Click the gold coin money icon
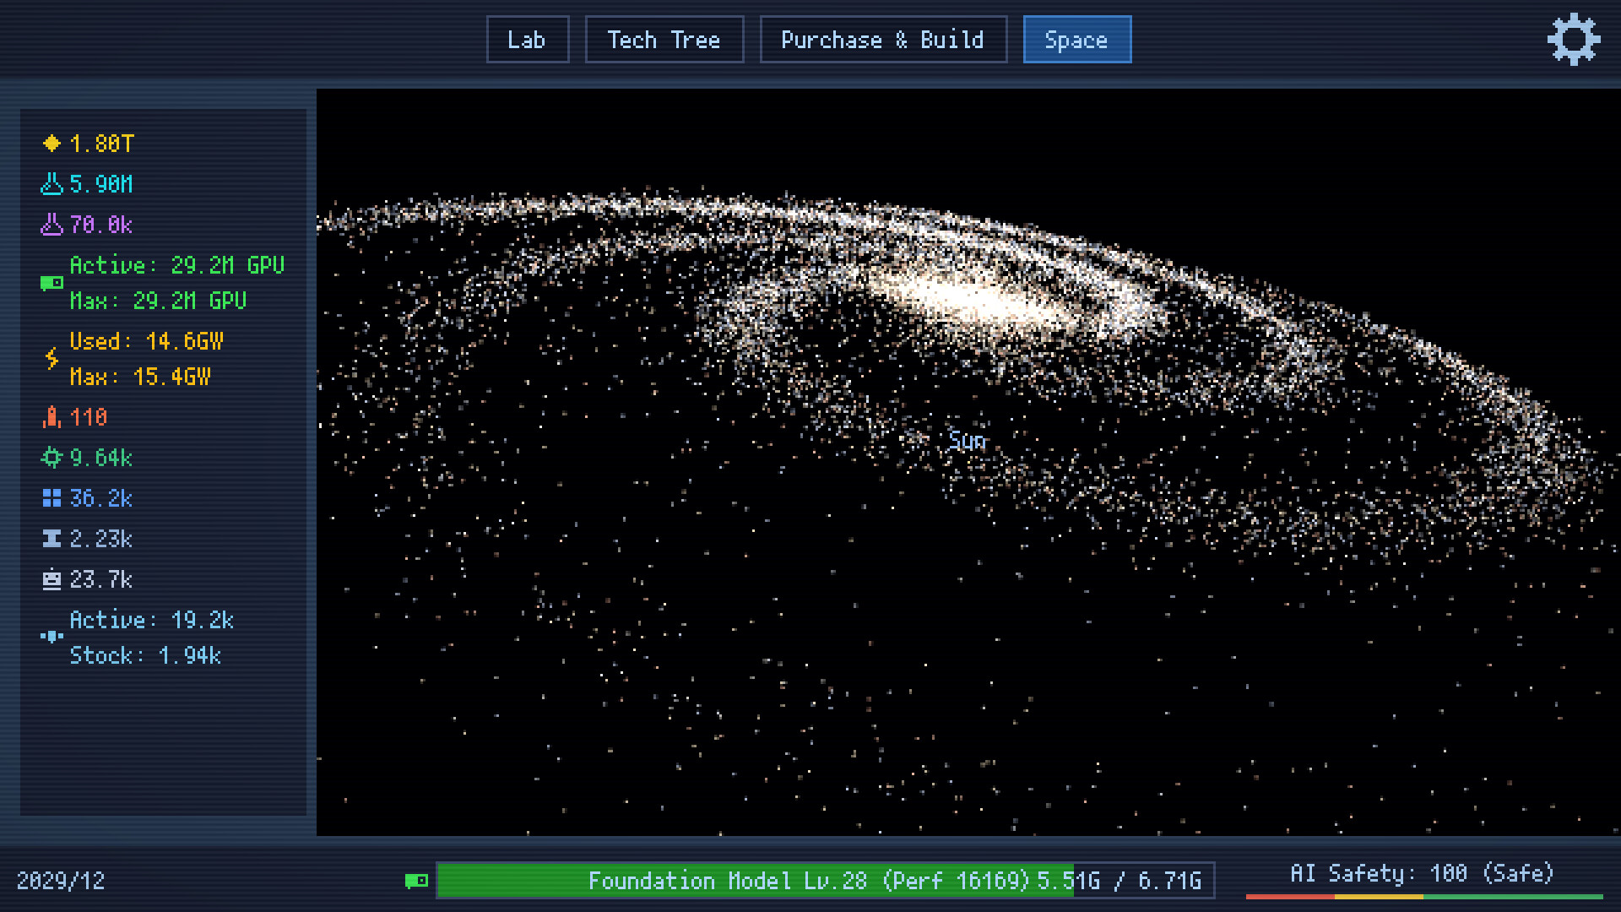 [52, 144]
